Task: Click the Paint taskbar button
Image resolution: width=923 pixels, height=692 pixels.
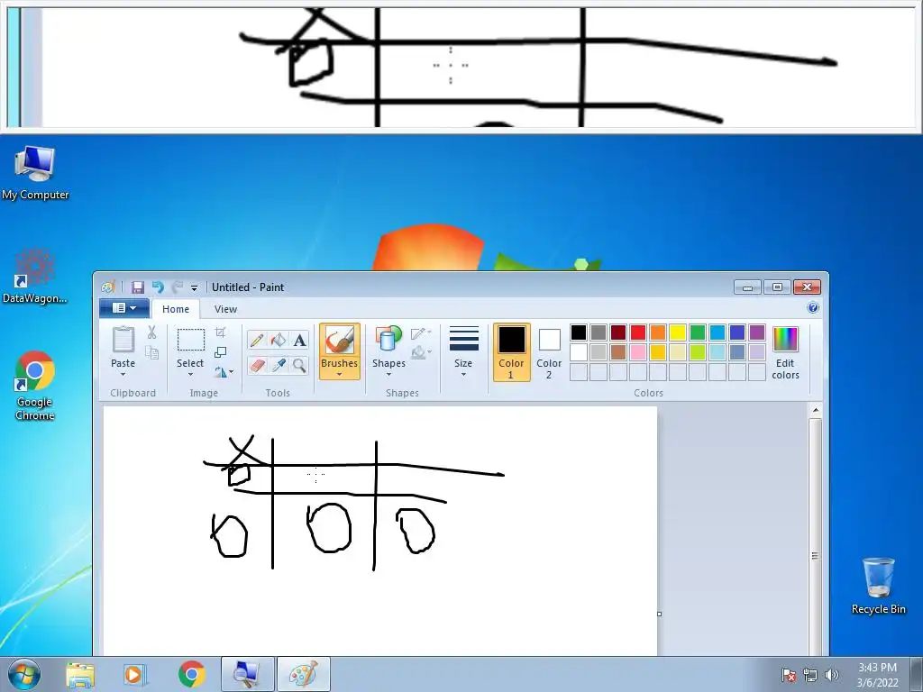Action: click(x=303, y=674)
